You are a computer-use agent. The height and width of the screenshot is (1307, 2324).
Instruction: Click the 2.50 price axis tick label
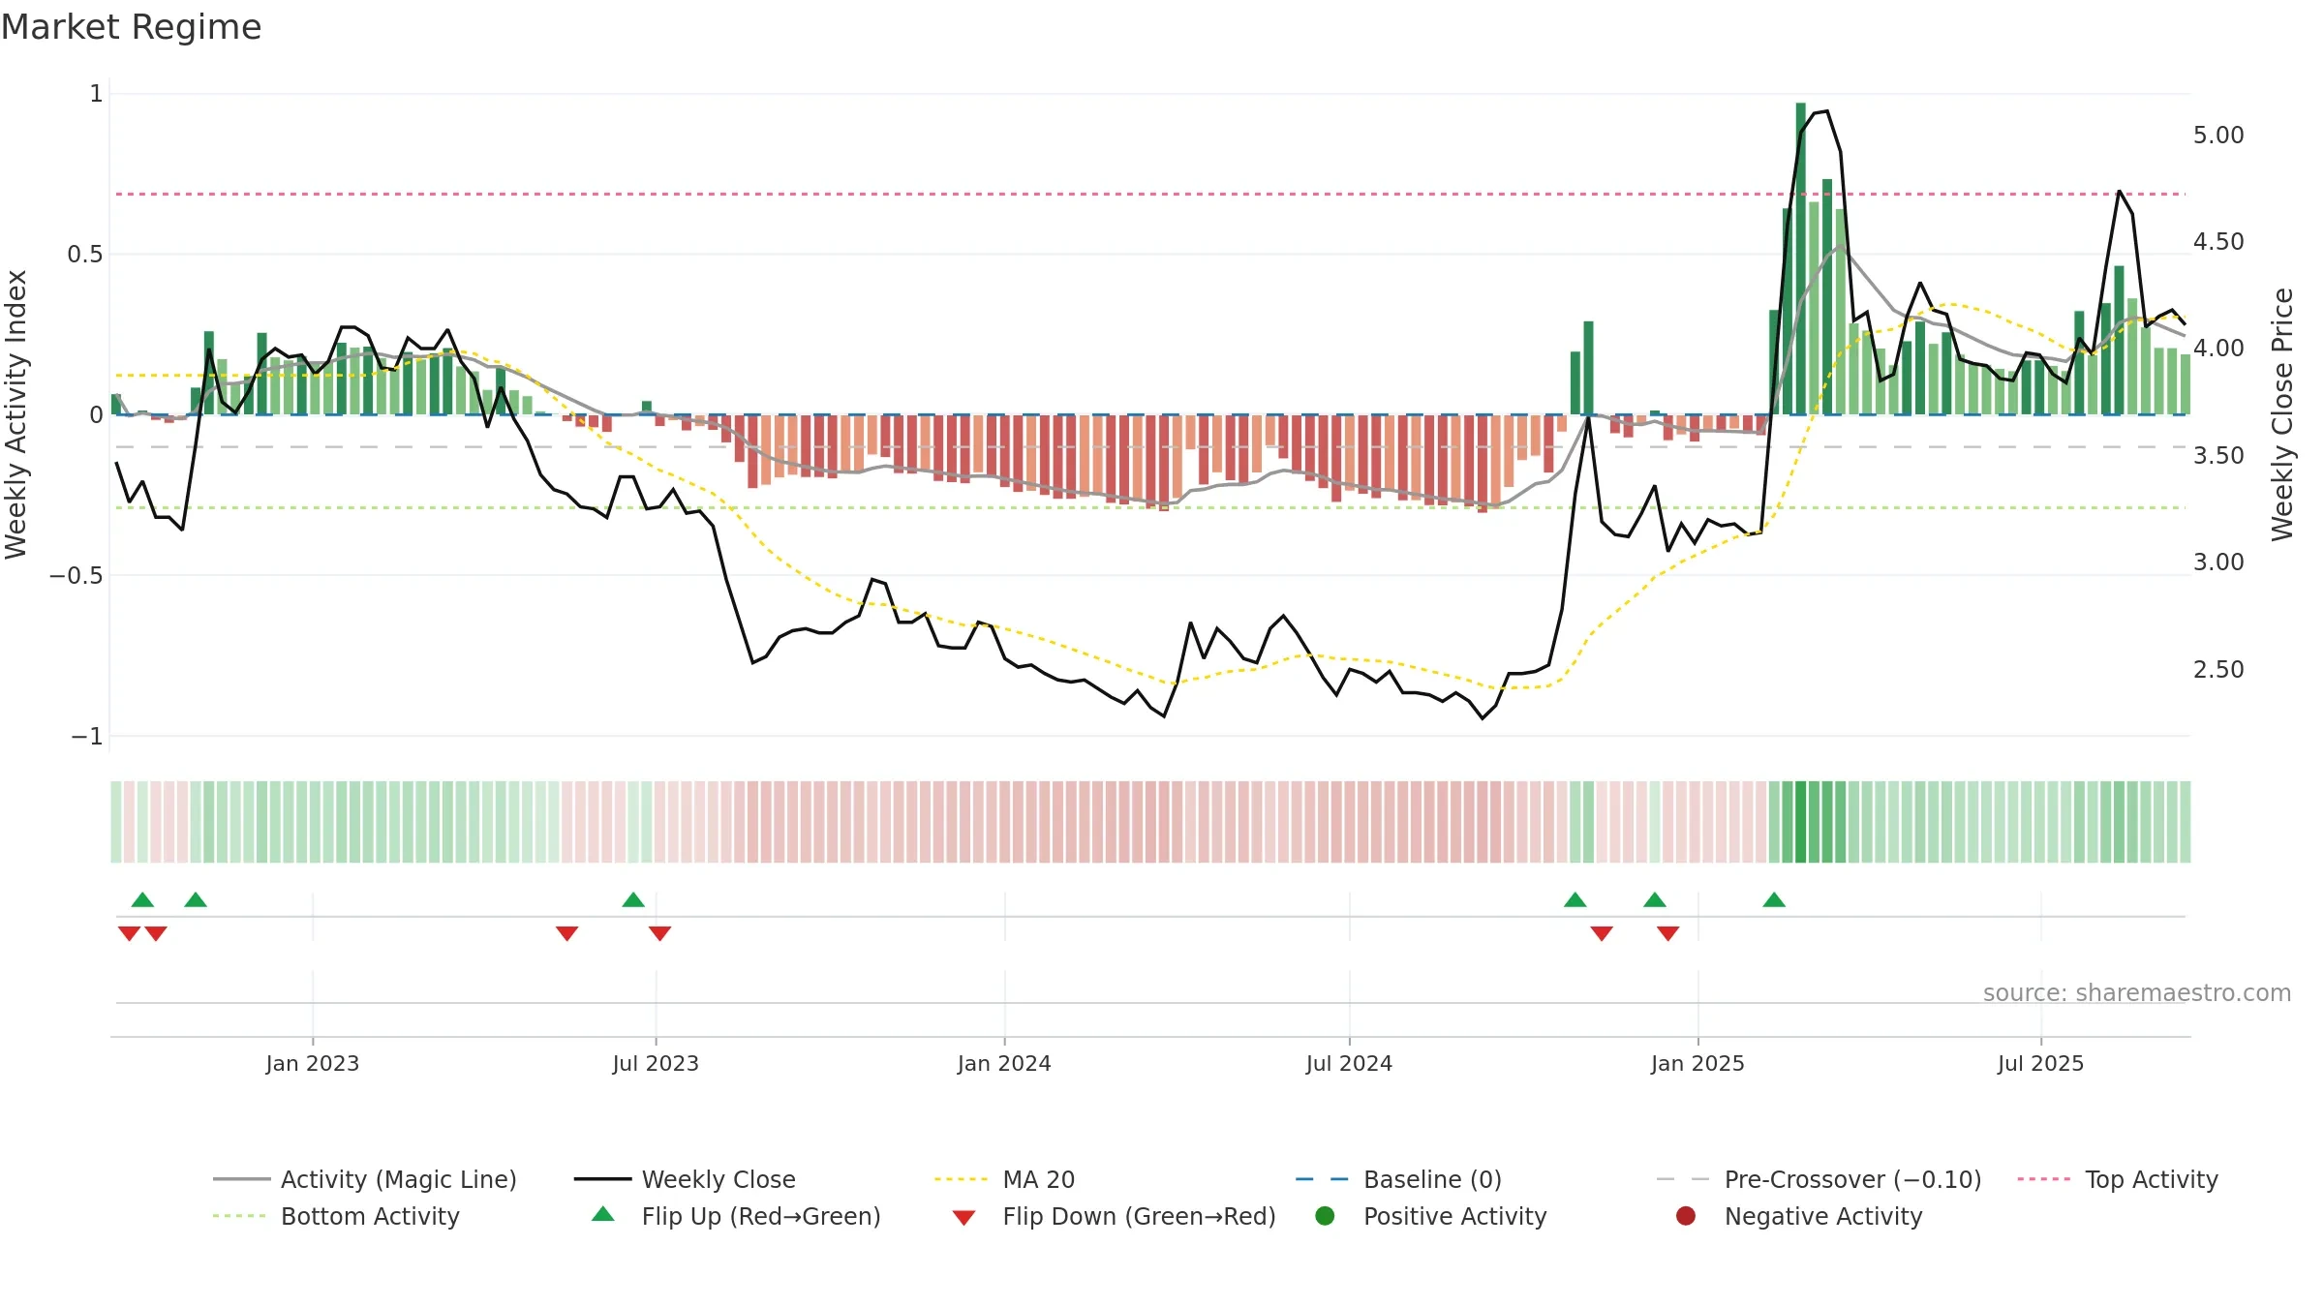pyautogui.click(x=2218, y=669)
